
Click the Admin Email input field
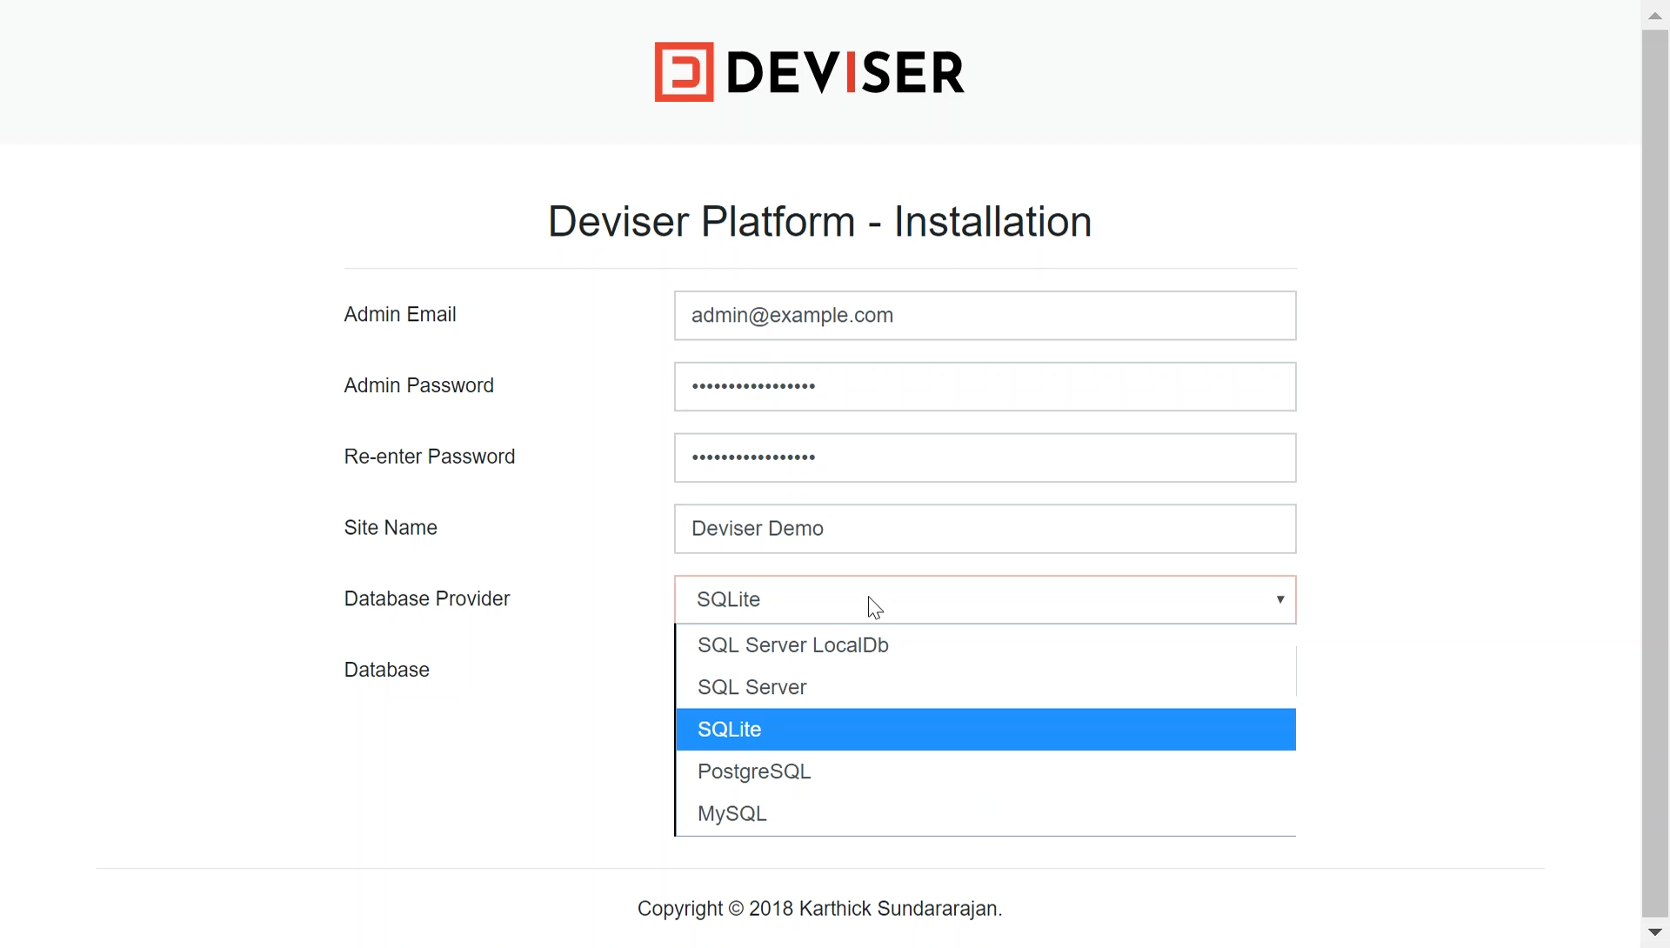tap(984, 315)
